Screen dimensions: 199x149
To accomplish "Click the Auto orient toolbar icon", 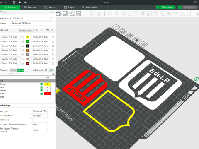I will tap(72, 14).
